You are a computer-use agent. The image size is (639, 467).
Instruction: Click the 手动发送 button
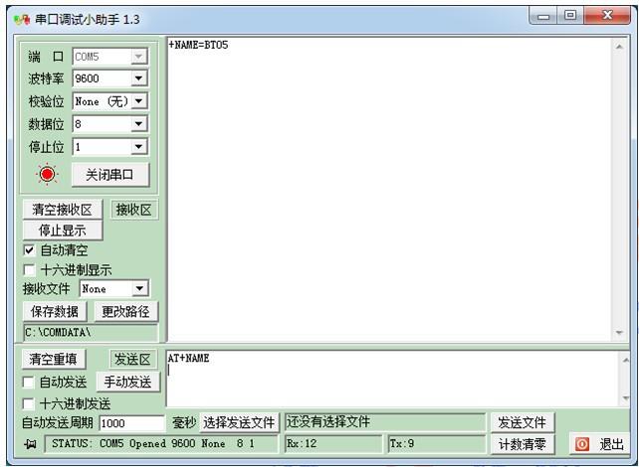click(128, 382)
